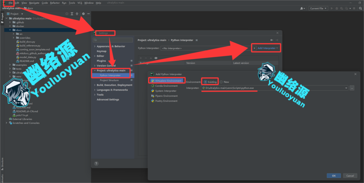This screenshot has width=364, height=183.
Task: Select Python Interpreter settings page
Action: [110, 75]
